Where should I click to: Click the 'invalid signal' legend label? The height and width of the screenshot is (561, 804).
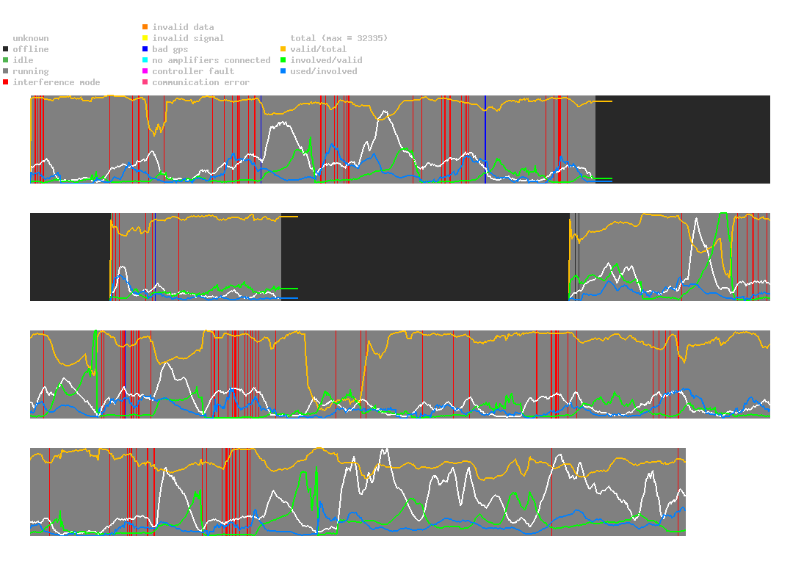[x=188, y=38]
